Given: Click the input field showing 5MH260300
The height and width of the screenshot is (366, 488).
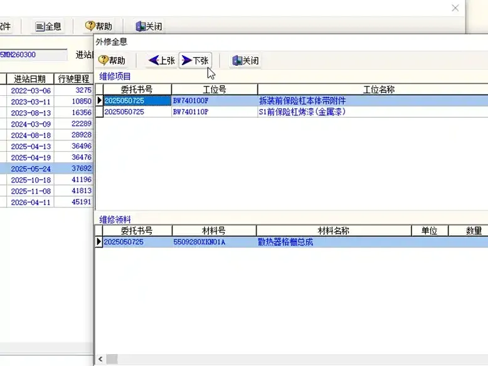Looking at the screenshot, I should click(33, 55).
